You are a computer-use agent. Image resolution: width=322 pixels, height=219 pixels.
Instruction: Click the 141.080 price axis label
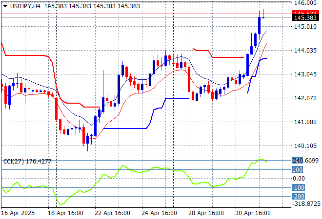(305, 122)
